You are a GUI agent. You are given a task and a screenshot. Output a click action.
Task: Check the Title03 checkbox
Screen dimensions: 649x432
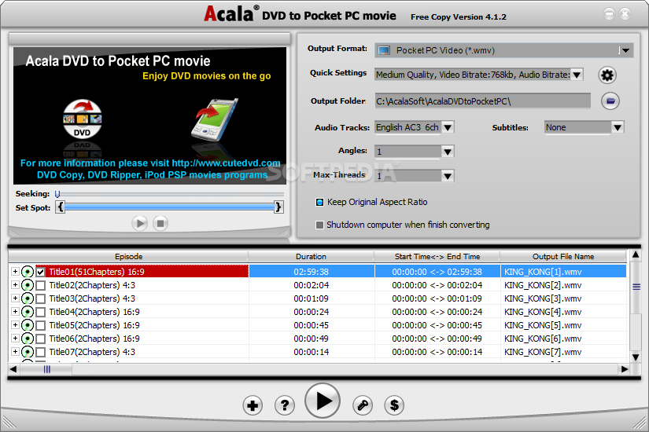41,298
